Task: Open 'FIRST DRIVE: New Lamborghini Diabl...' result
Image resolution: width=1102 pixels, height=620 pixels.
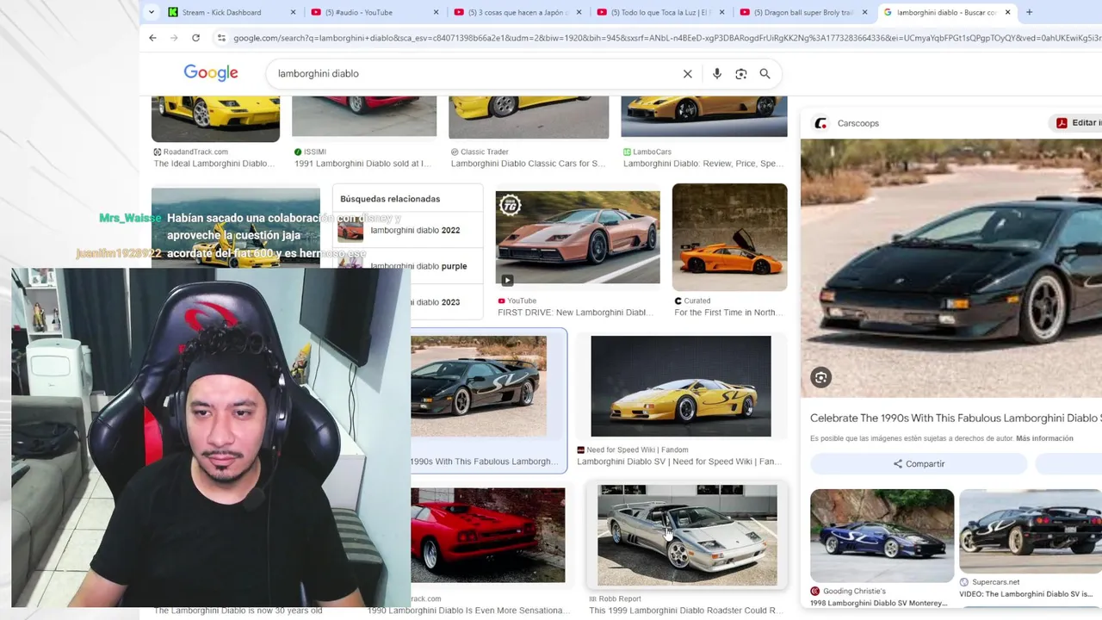Action: coord(575,313)
